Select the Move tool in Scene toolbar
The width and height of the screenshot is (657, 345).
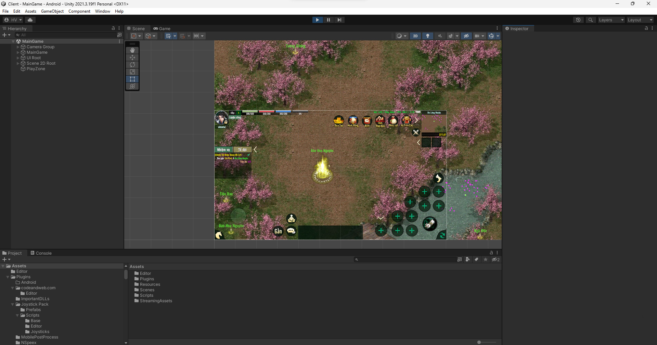click(x=132, y=57)
